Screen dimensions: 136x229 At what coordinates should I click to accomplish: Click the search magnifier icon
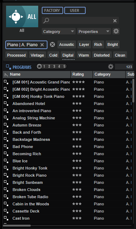(46, 20)
